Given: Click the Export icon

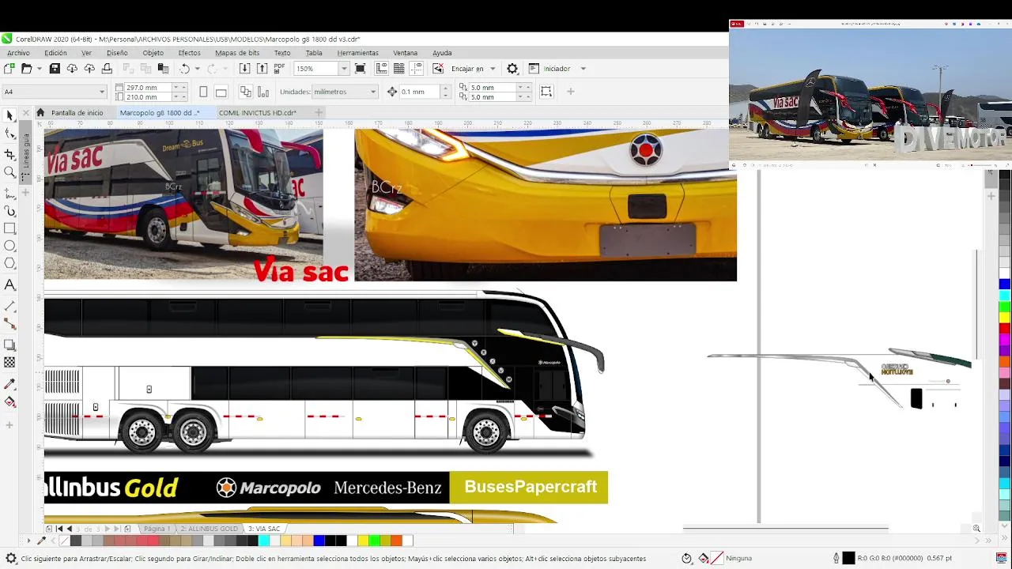Looking at the screenshot, I should pyautogui.click(x=262, y=69).
